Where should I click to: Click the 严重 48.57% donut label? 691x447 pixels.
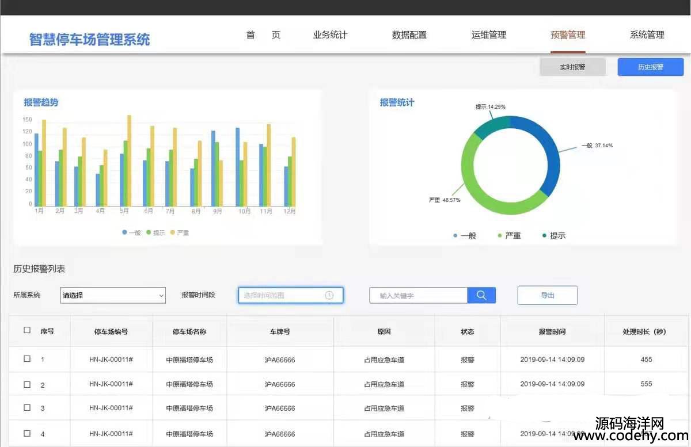click(445, 200)
